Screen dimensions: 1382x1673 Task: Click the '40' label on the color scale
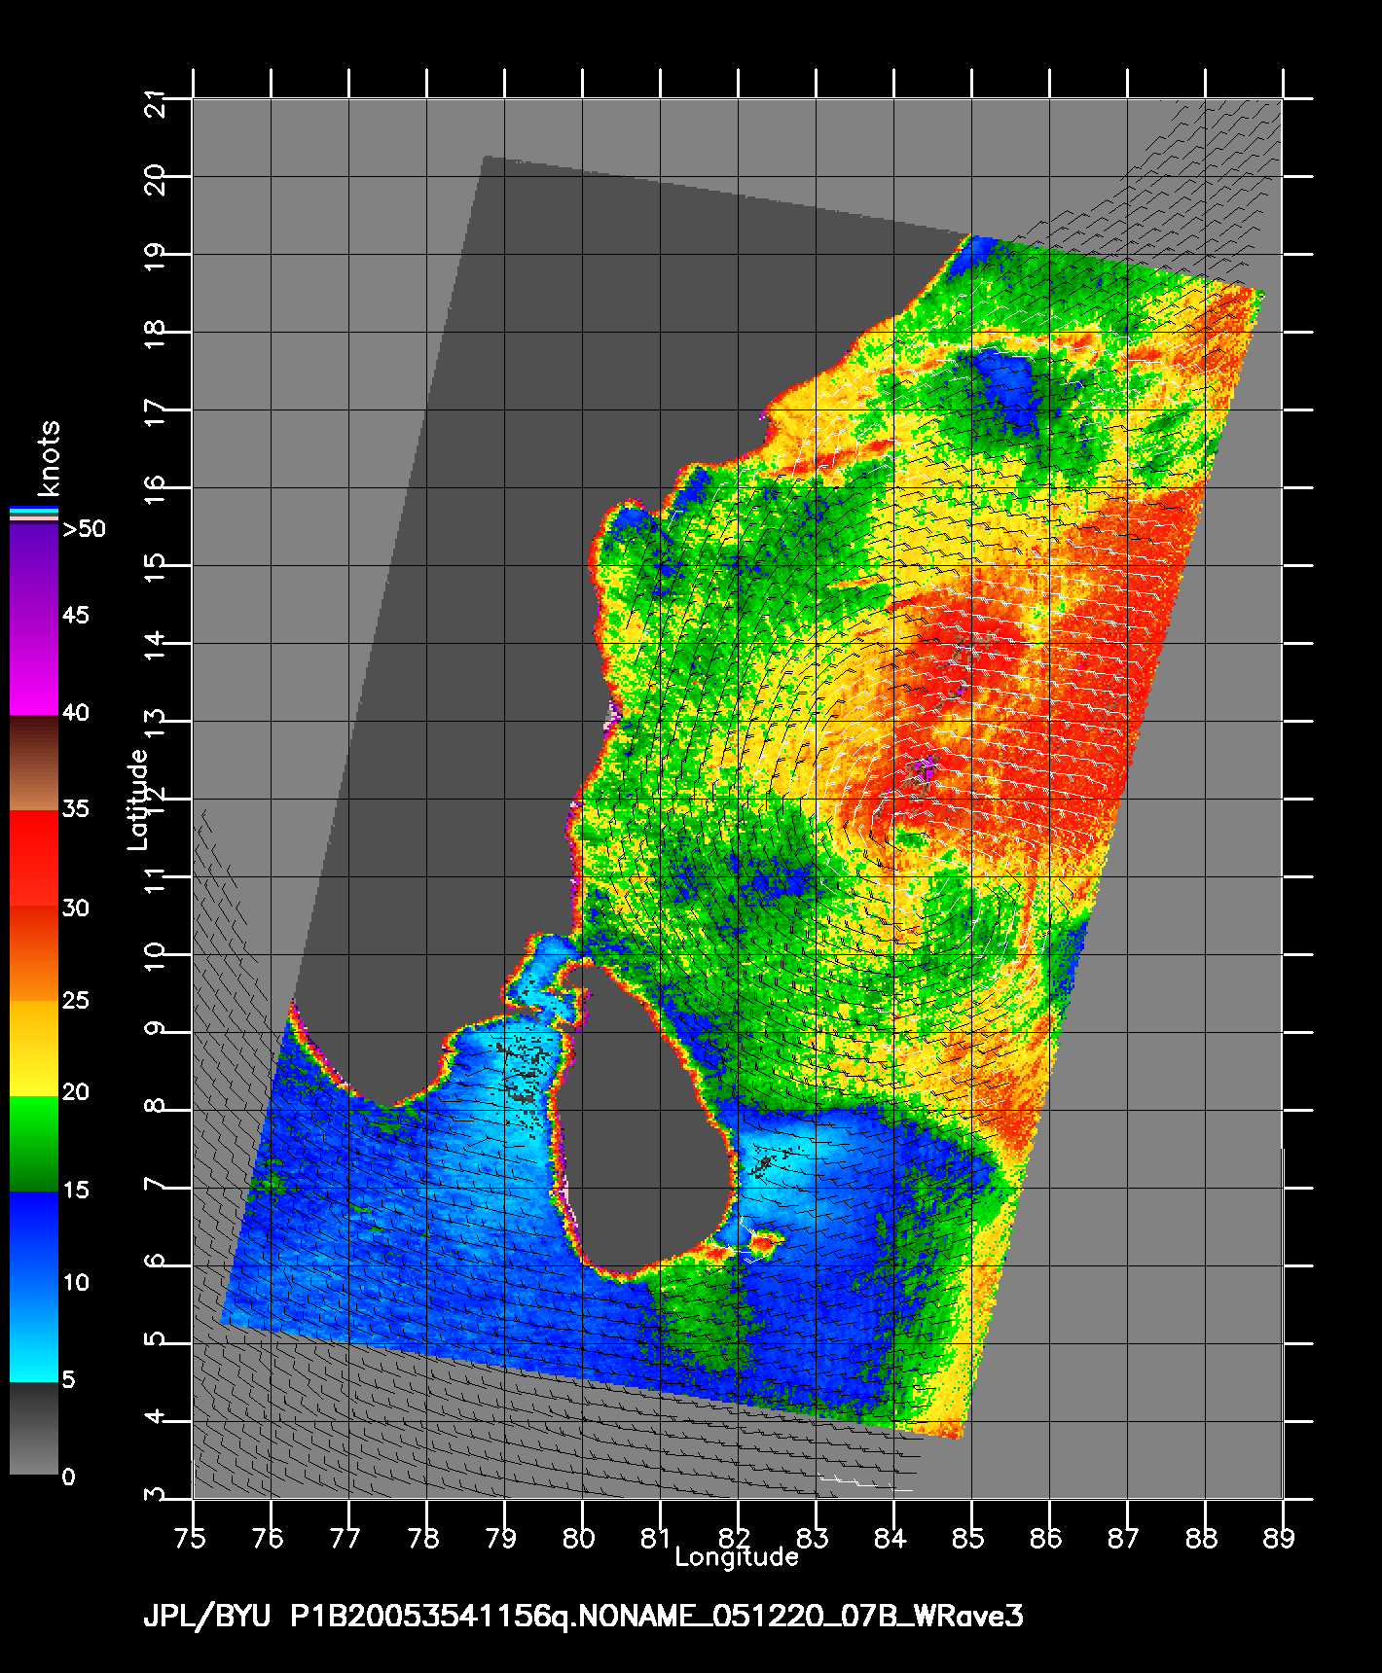click(x=76, y=713)
